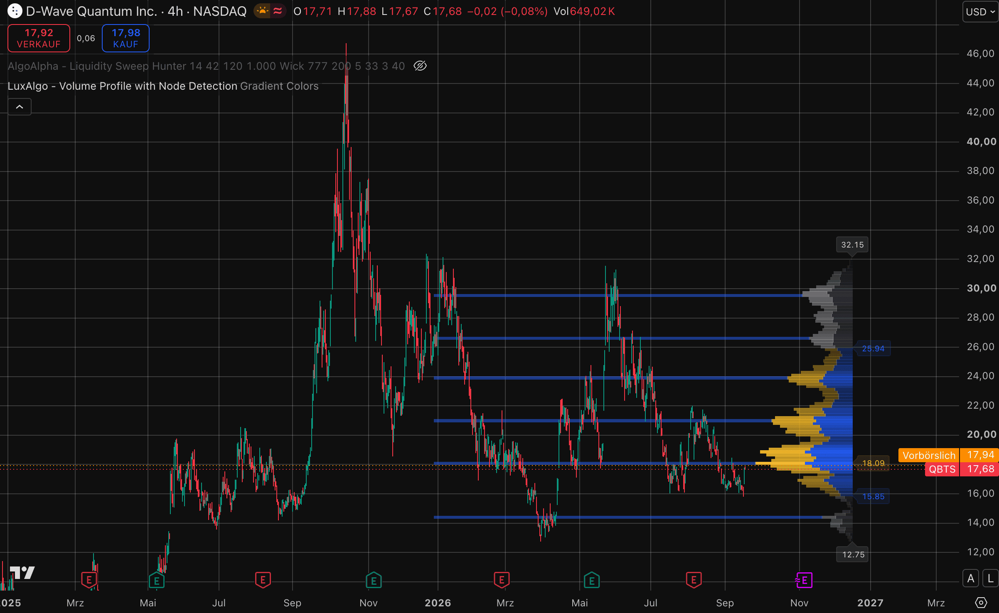Image resolution: width=999 pixels, height=613 pixels.
Task: Open the red earnings marker for August 2026
Action: [694, 580]
